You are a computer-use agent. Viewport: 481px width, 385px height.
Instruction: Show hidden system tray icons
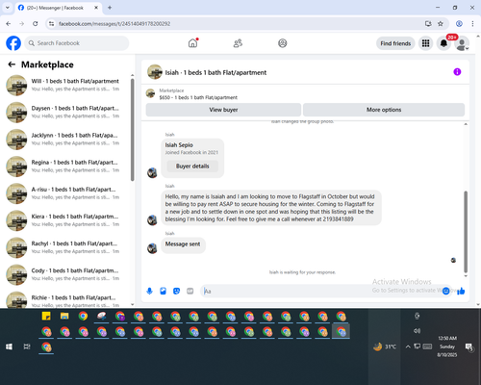408,346
